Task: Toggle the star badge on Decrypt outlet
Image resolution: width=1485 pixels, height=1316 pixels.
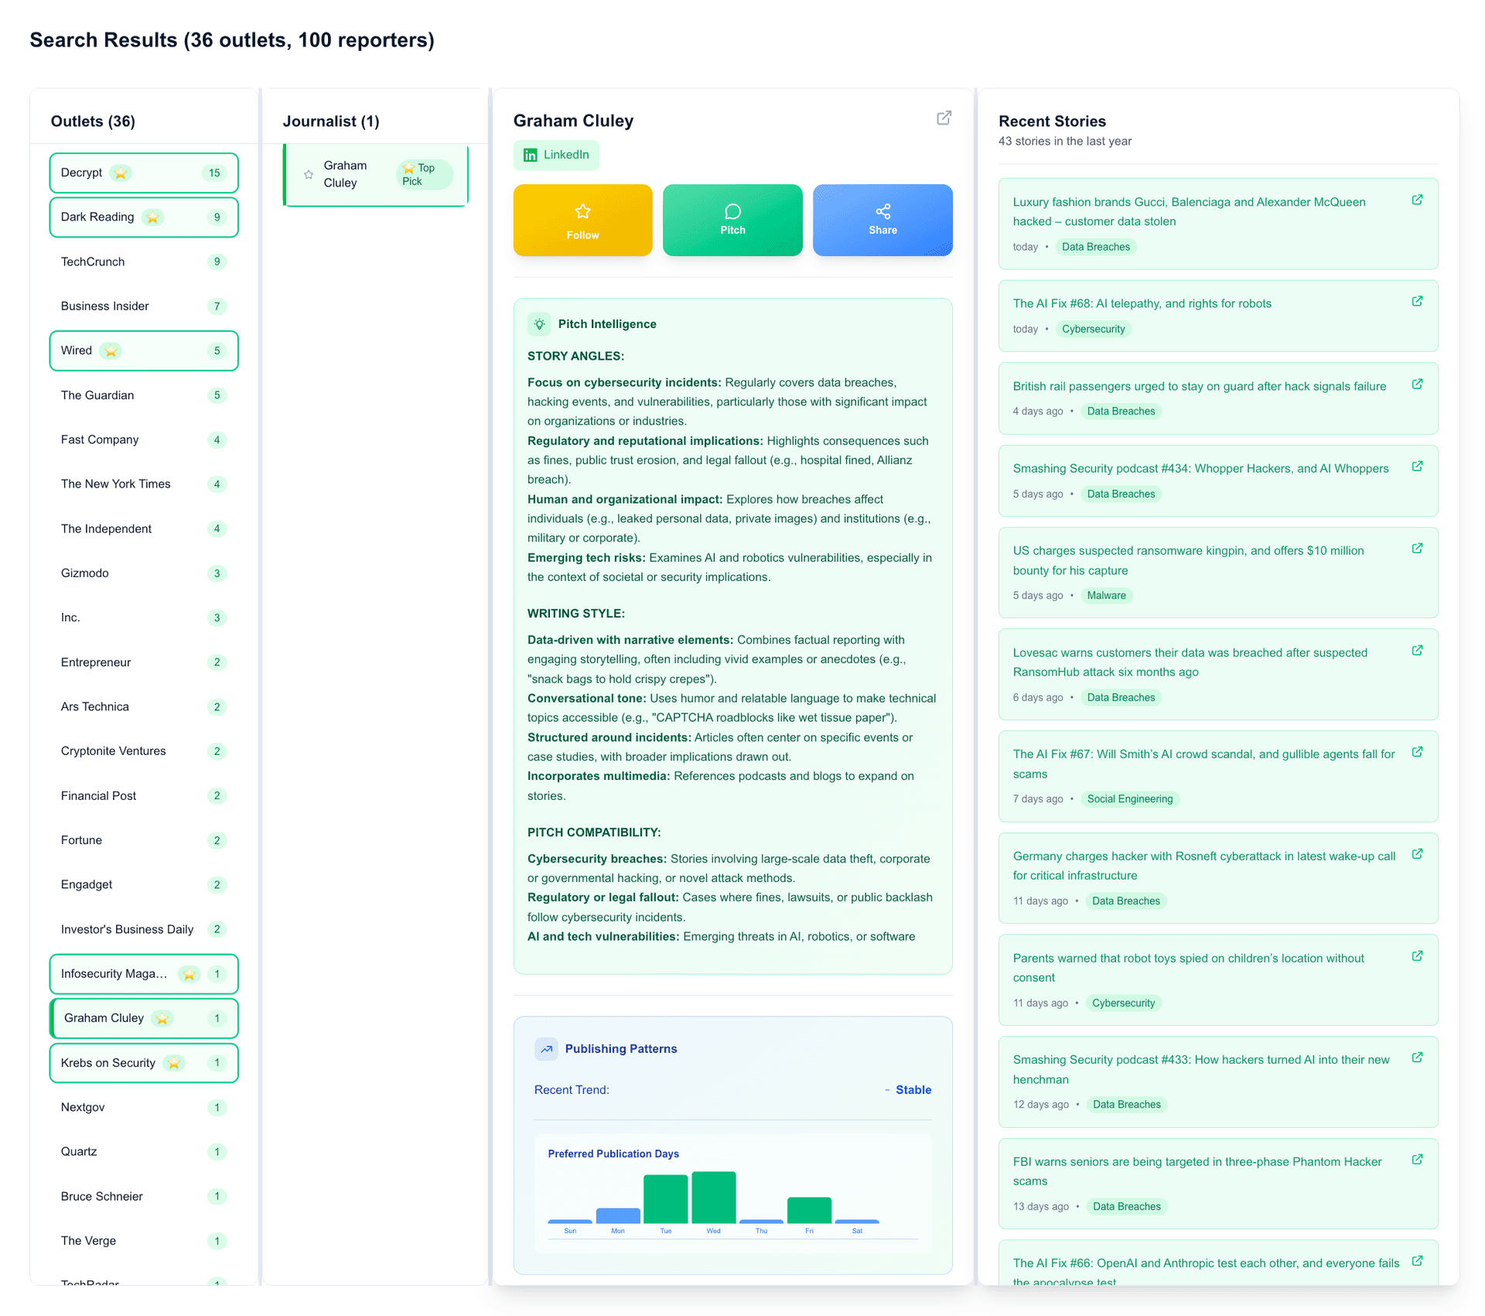Action: 121,173
